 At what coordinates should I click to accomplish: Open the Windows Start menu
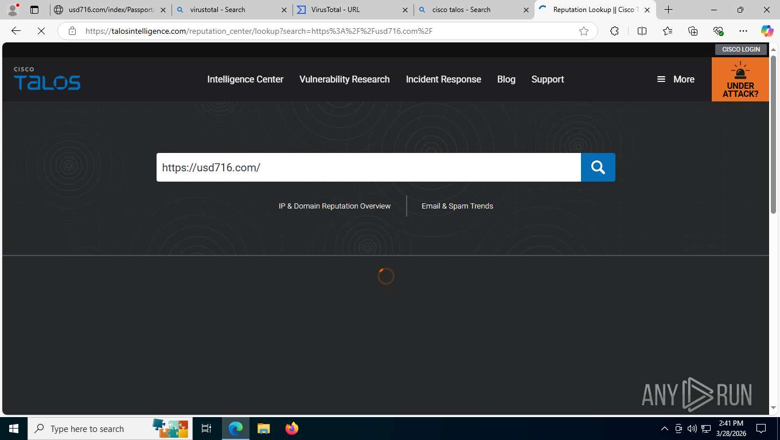click(14, 429)
